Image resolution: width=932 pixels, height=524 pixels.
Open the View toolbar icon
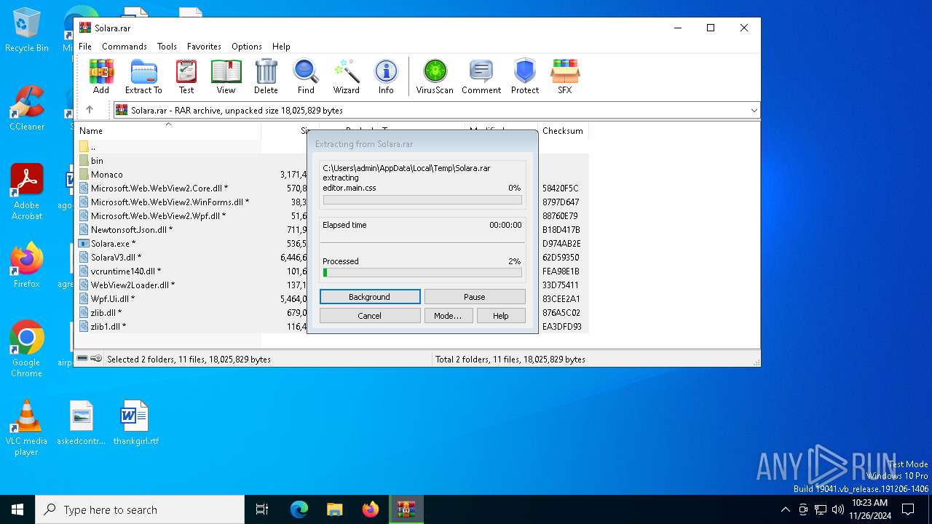pyautogui.click(x=226, y=76)
